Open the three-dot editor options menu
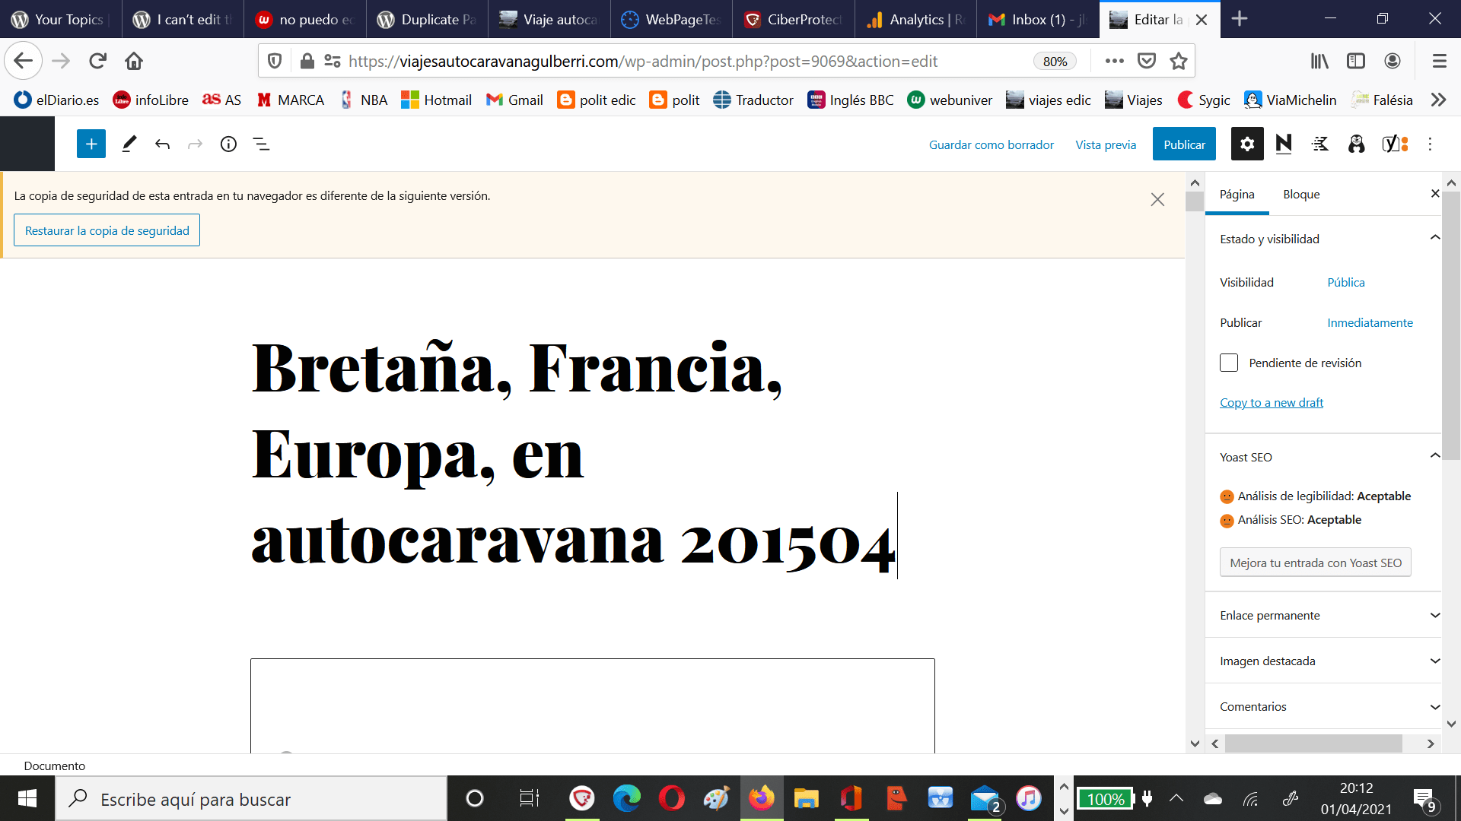Viewport: 1461px width, 821px height. (x=1430, y=144)
